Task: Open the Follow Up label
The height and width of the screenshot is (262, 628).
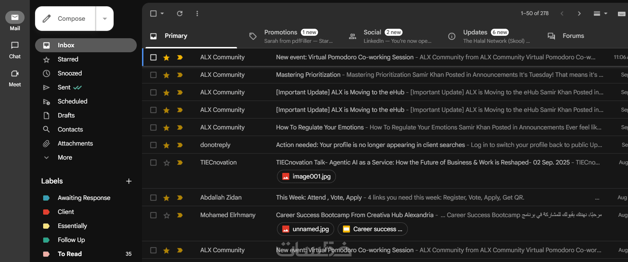Action: click(86, 240)
